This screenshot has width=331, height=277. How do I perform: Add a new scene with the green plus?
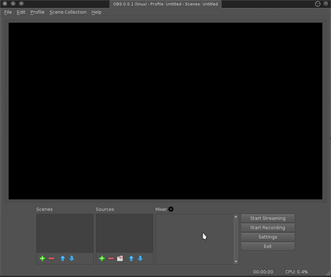pyautogui.click(x=43, y=259)
